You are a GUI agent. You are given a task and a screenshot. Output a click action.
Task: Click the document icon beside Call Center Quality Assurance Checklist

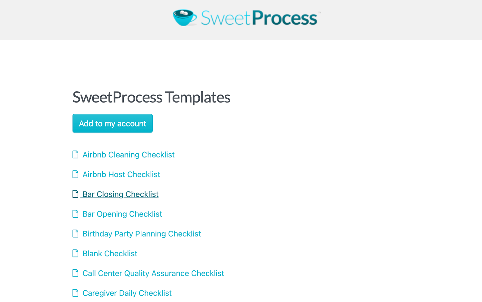(75, 273)
